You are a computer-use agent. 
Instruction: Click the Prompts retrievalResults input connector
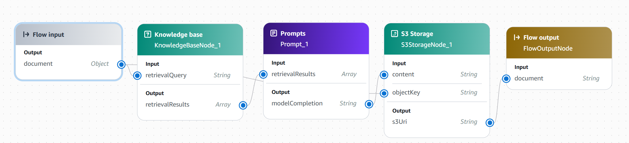coord(263,75)
